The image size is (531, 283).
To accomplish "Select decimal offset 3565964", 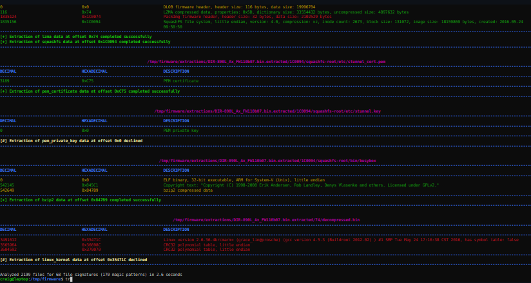I will pyautogui.click(x=8, y=244).
